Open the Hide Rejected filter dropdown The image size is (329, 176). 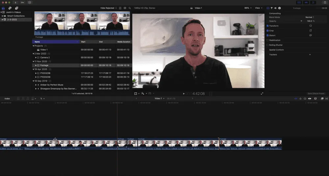[x=108, y=8]
